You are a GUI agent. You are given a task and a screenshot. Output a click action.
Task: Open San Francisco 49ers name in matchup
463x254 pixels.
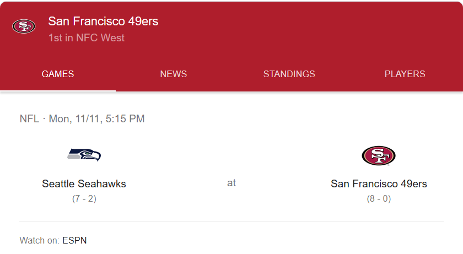tap(379, 183)
